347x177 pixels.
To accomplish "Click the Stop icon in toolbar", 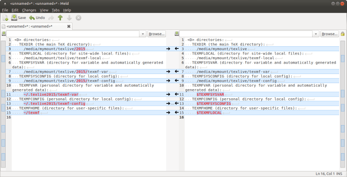I will pyautogui.click(x=78, y=18).
